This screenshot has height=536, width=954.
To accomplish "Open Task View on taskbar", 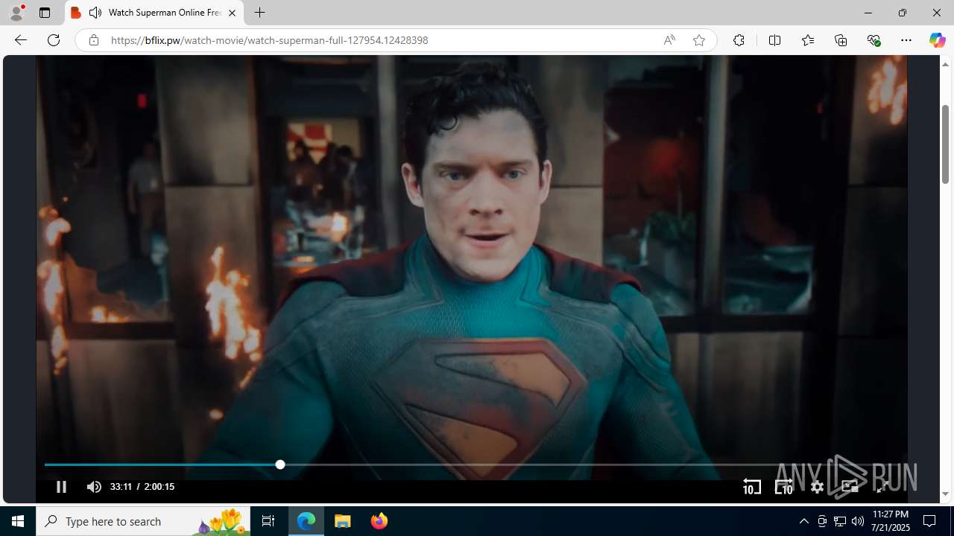I will pos(268,521).
